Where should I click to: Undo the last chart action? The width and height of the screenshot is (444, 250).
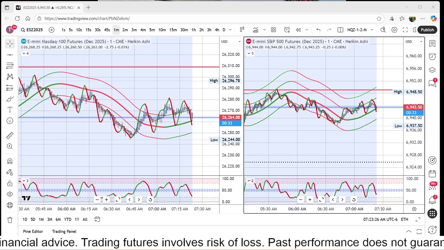point(318,30)
